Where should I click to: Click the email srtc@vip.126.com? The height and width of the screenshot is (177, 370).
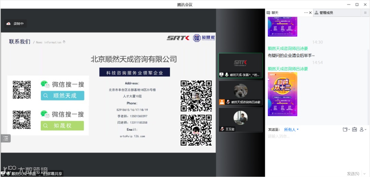coord(132,136)
